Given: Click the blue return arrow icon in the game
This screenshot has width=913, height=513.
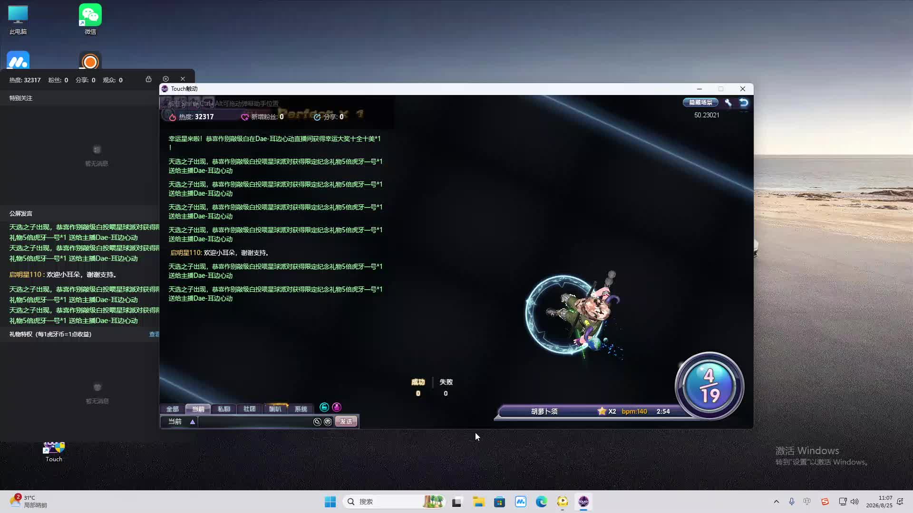Looking at the screenshot, I should pos(744,102).
